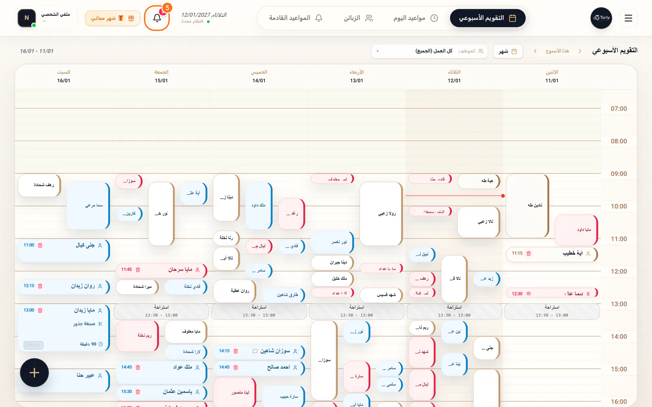Open the رولا زعبي appointment card
The height and width of the screenshot is (407, 652).
coord(381,214)
